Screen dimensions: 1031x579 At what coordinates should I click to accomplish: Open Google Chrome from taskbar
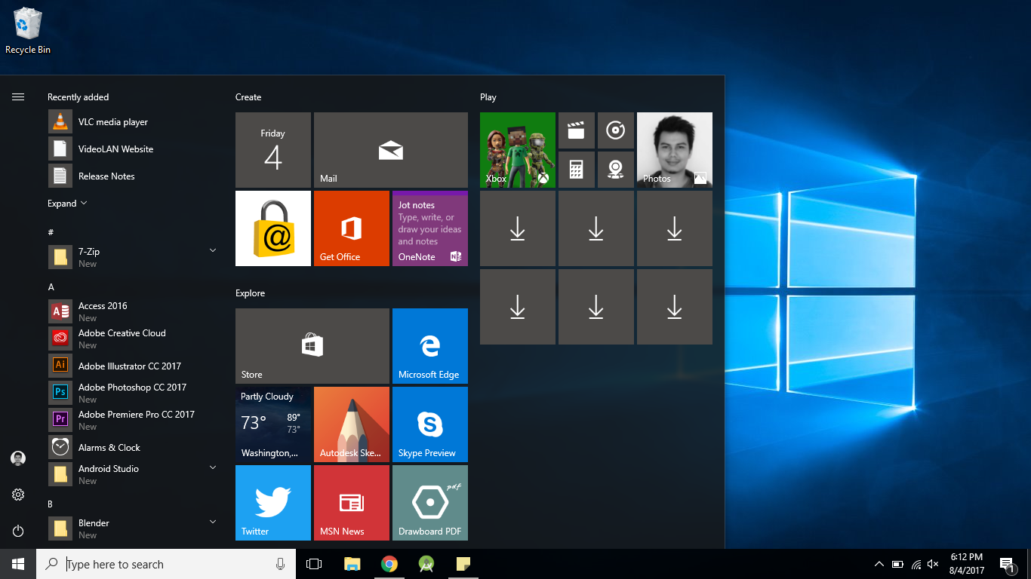[389, 564]
